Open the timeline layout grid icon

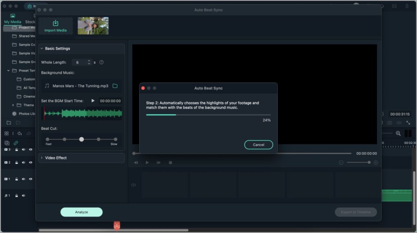[7, 133]
